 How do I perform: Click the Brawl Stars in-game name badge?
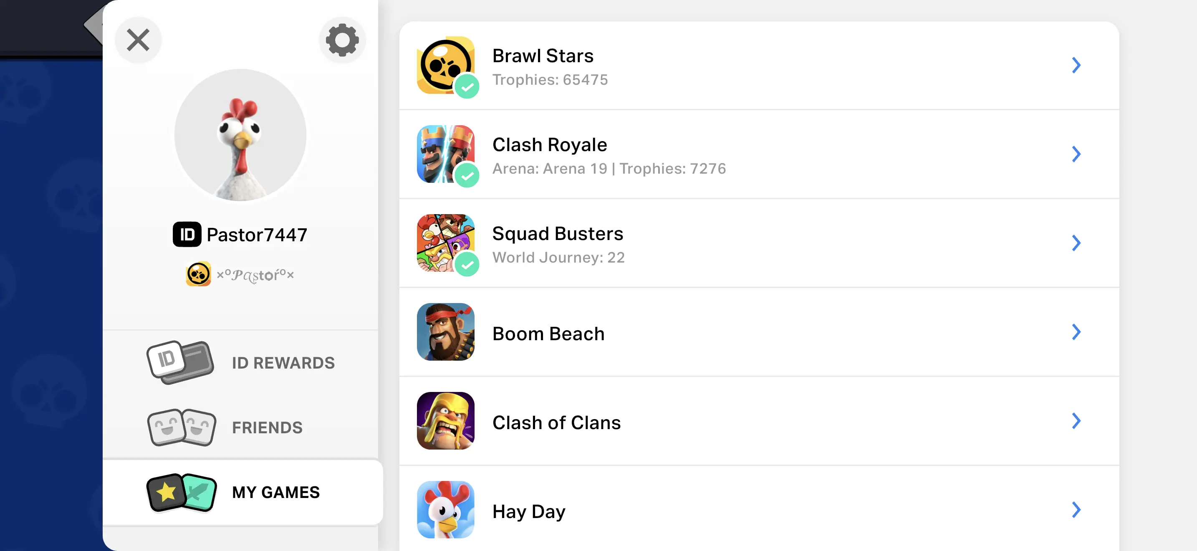tap(240, 275)
